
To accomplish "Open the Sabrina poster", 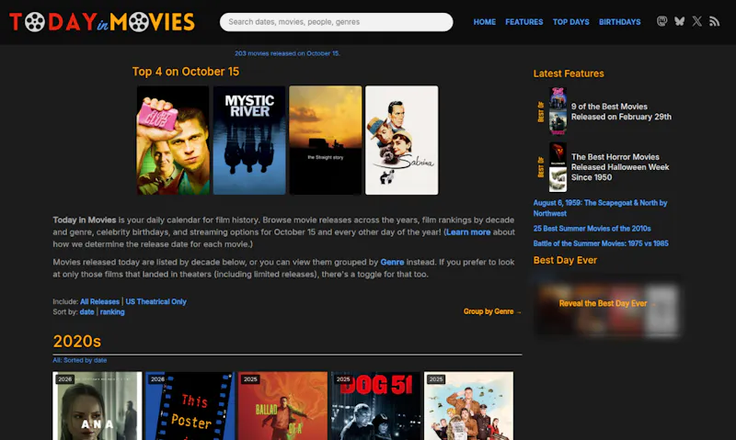I will coord(402,141).
